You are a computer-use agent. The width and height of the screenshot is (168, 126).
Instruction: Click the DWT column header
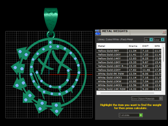[x=147, y=46]
